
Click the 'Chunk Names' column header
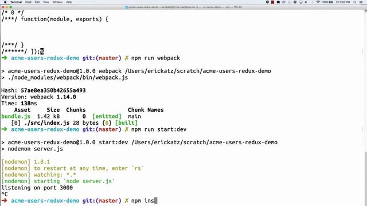pos(146,110)
